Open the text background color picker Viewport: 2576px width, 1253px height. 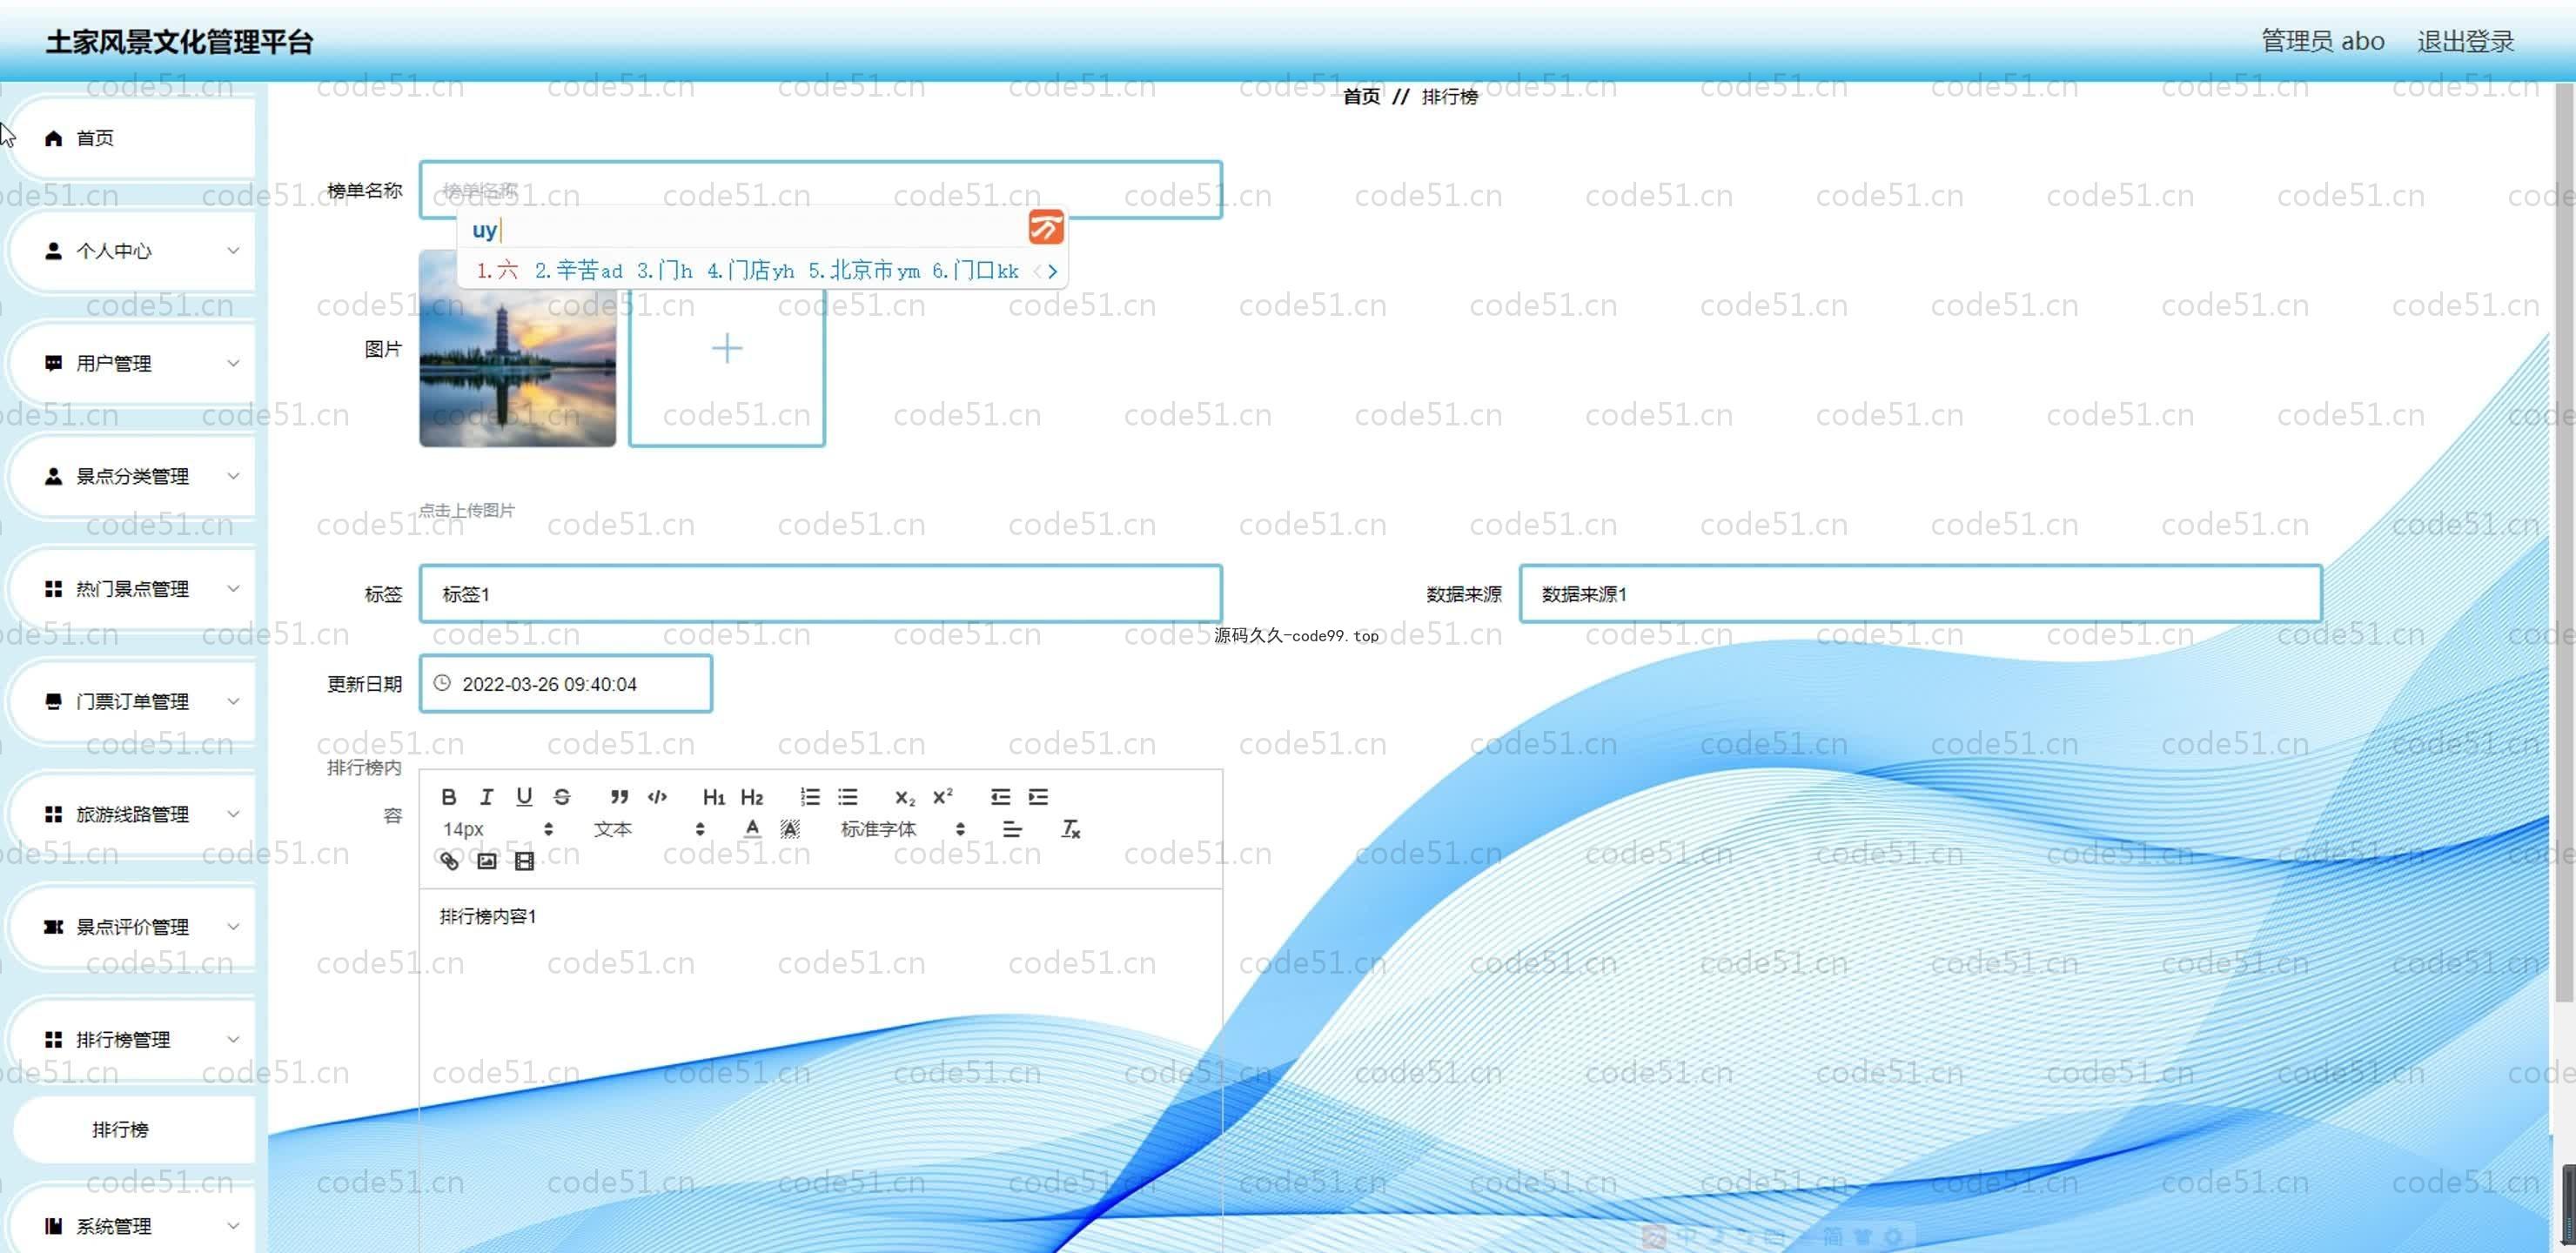790,829
